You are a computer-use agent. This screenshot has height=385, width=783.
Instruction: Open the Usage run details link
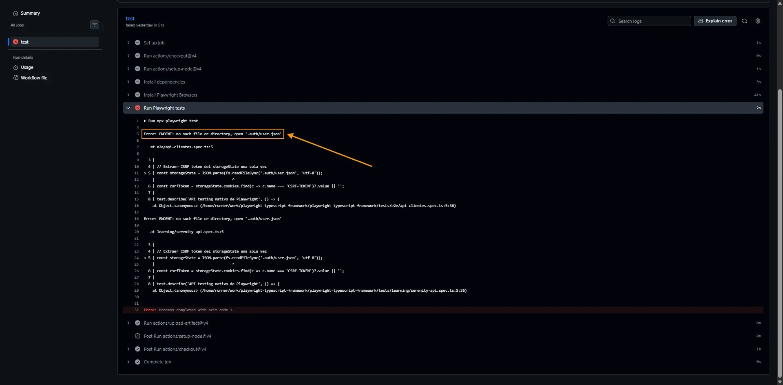(x=27, y=67)
